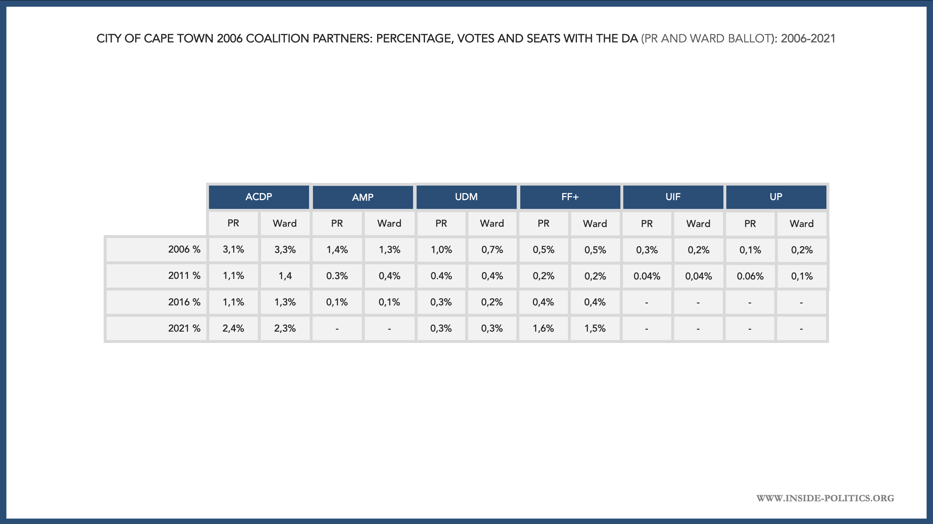Select the 1,0% cell under UDM PR
933x524 pixels.
tap(441, 249)
